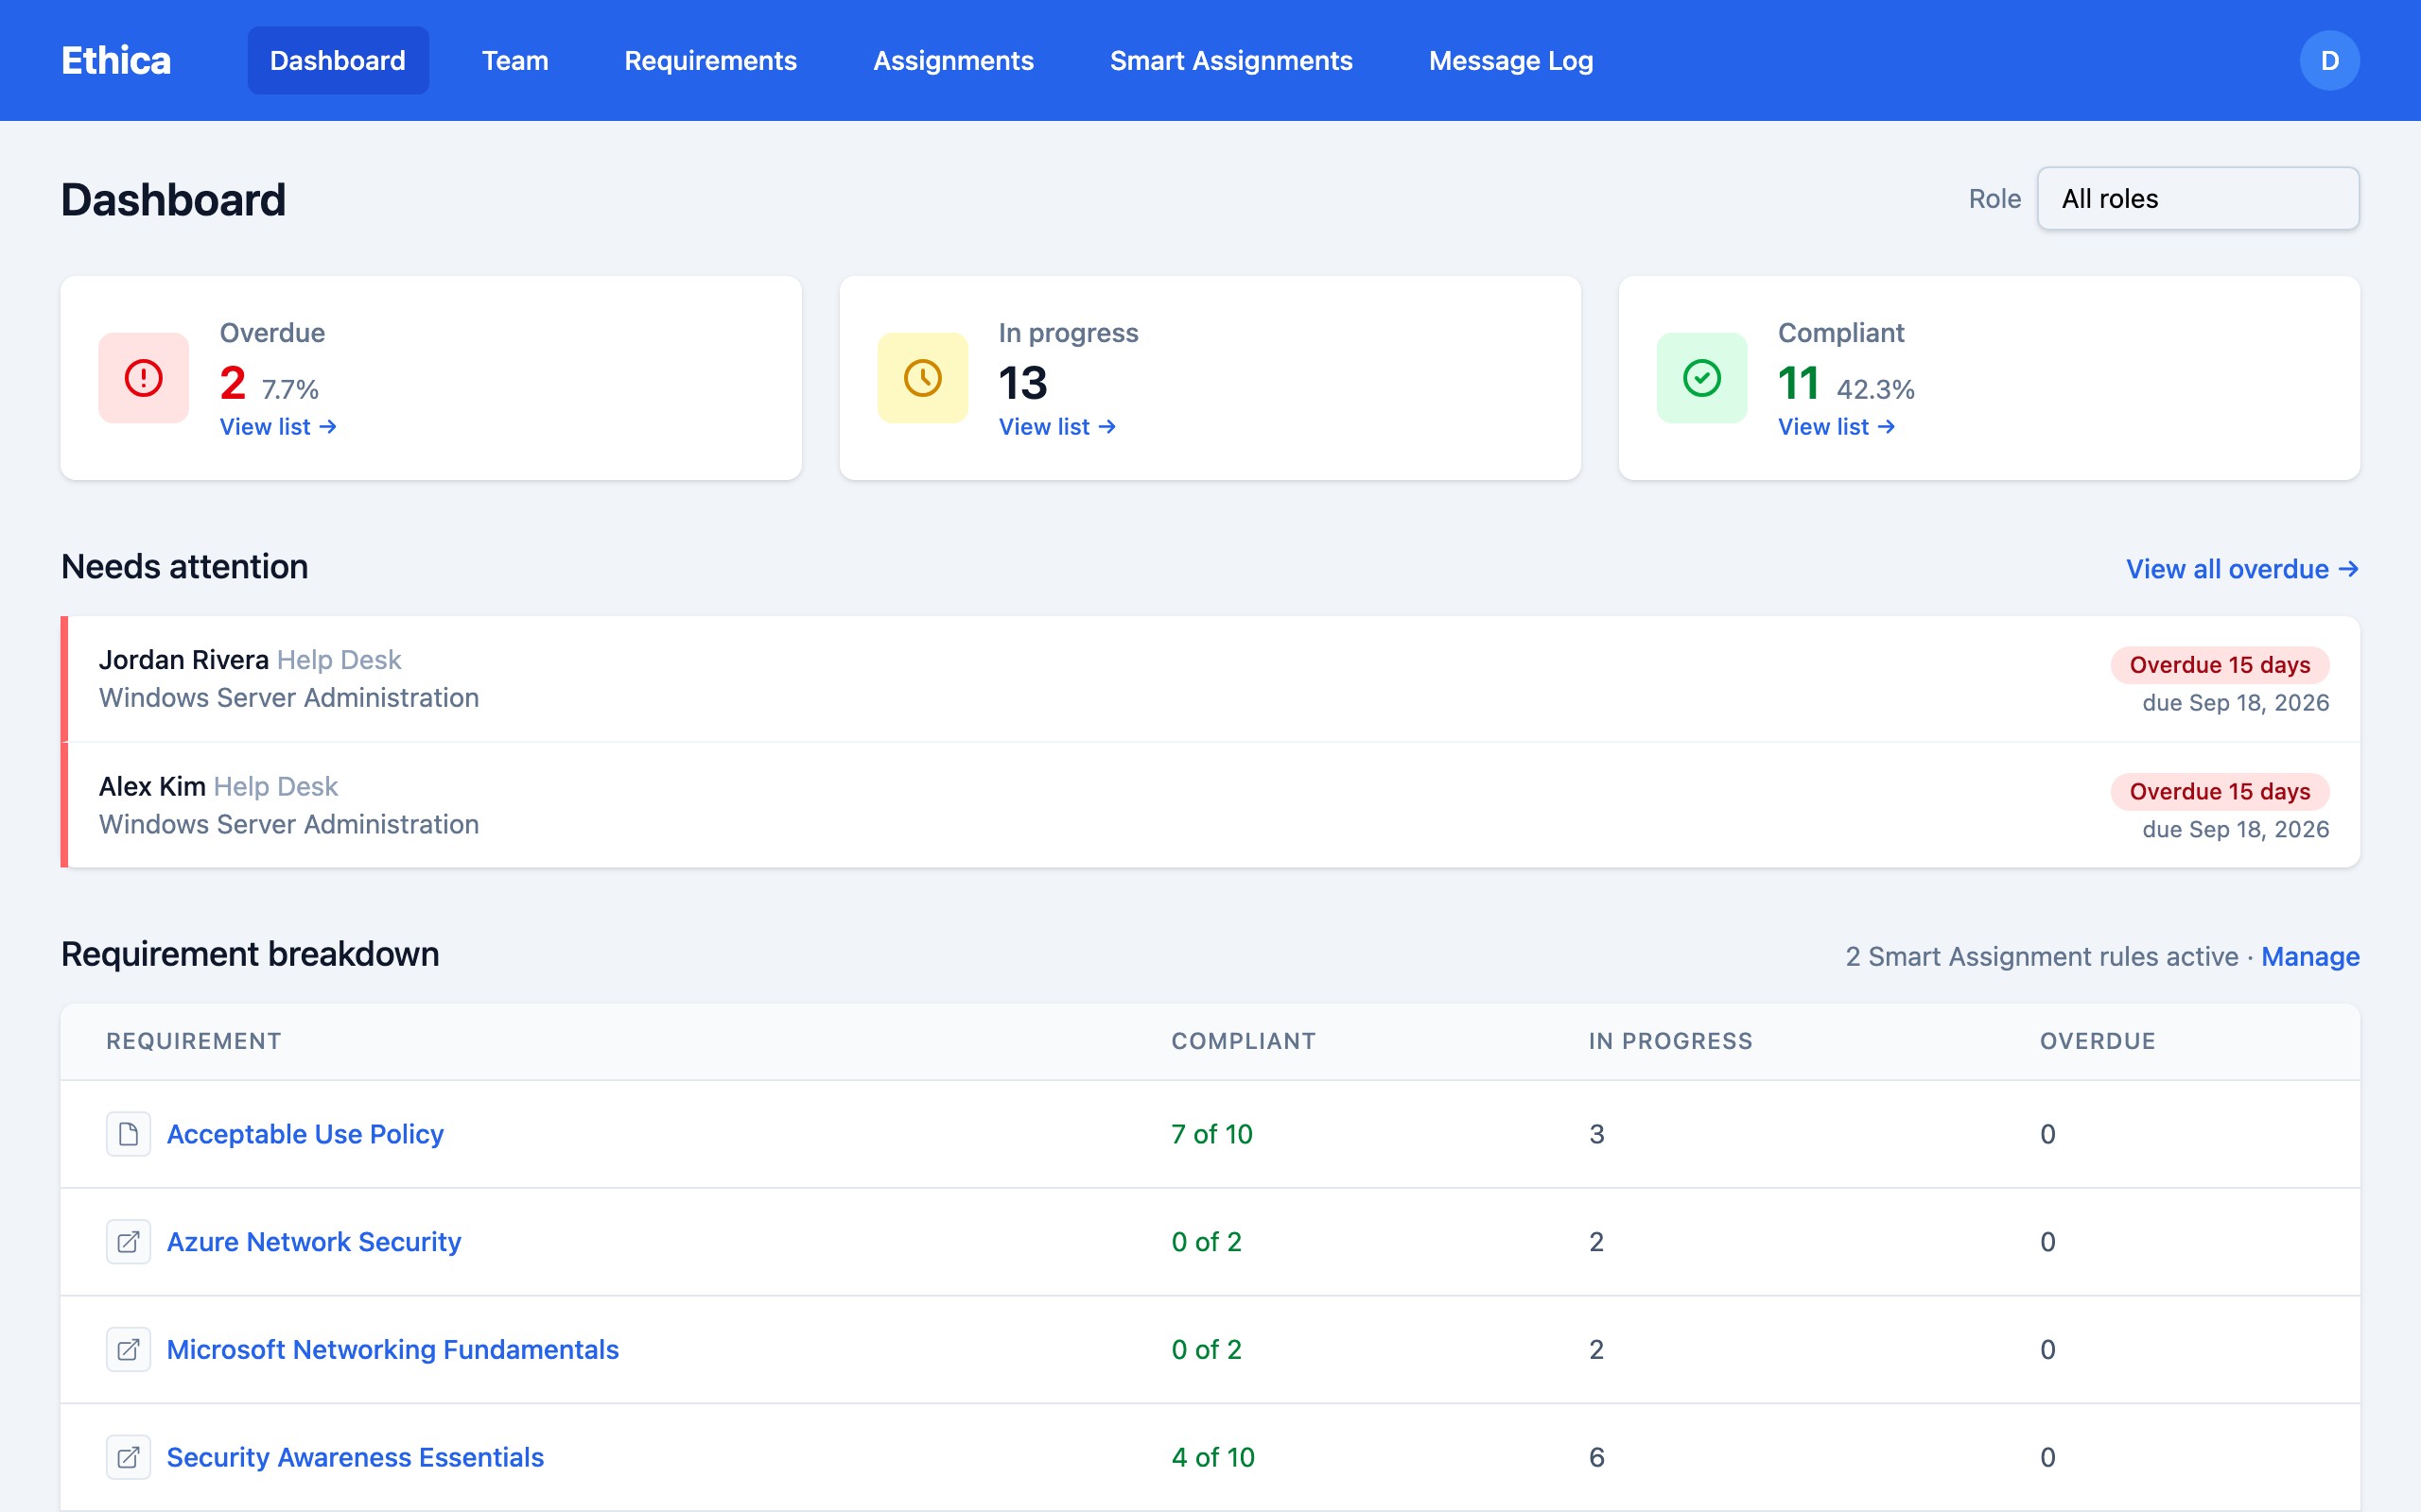Open Acceptable Use Policy requirement

point(305,1134)
